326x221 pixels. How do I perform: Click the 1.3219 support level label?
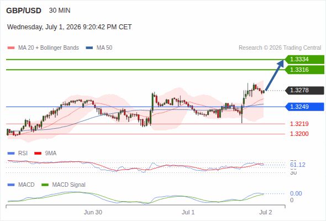299,124
